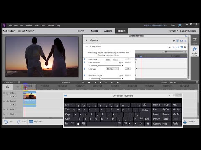
Task: Switch to the eLive tab
Action: (81, 31)
